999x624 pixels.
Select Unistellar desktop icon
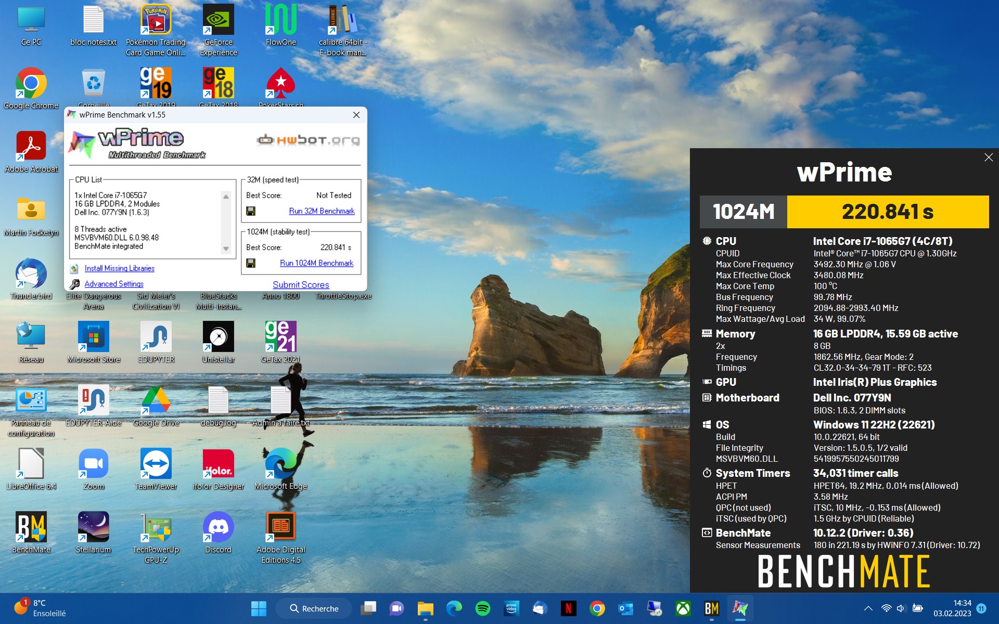click(x=219, y=342)
